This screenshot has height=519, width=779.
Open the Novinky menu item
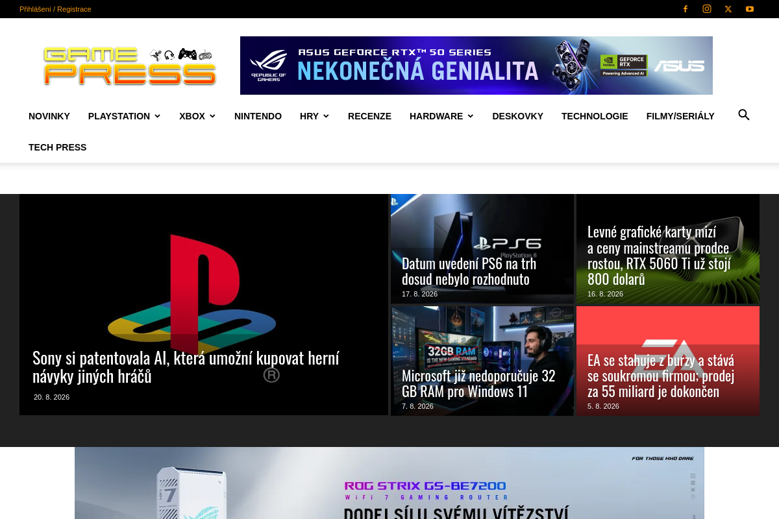click(x=49, y=116)
